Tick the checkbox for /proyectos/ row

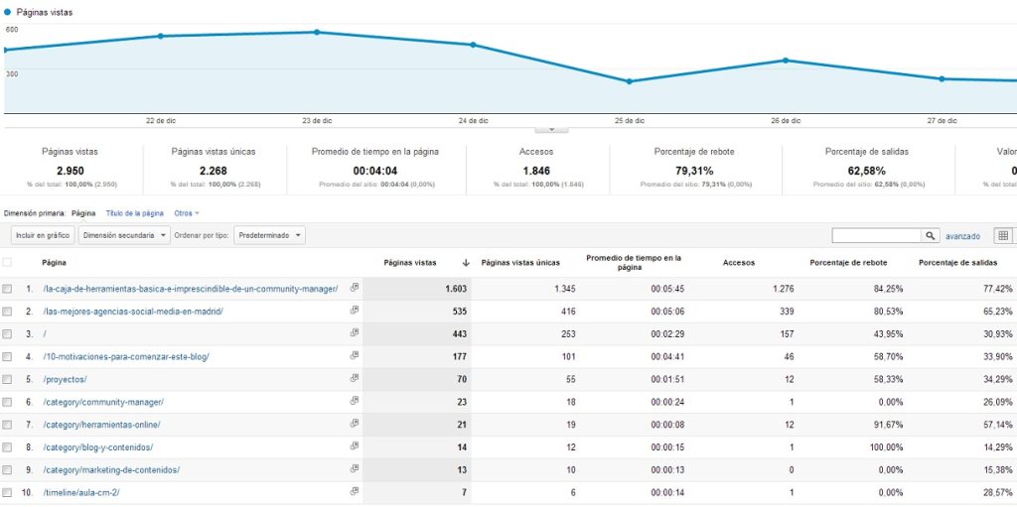7,379
